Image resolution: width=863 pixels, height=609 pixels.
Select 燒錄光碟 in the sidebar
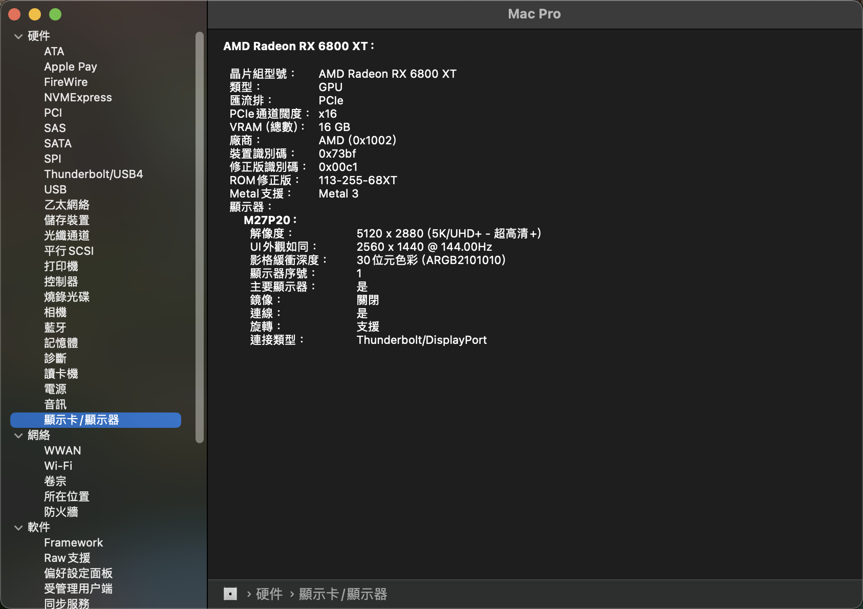[67, 297]
